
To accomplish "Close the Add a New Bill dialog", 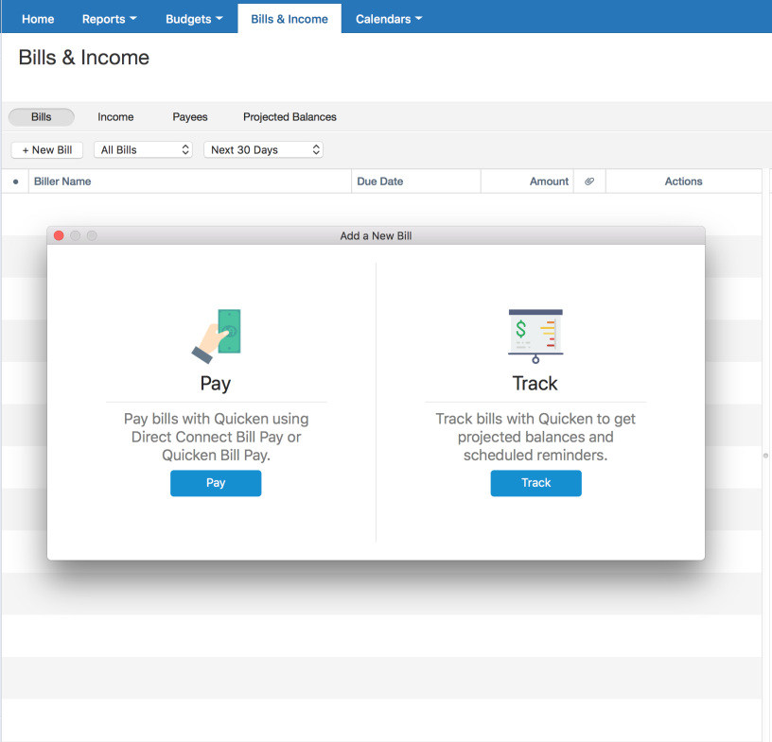I will pos(59,235).
